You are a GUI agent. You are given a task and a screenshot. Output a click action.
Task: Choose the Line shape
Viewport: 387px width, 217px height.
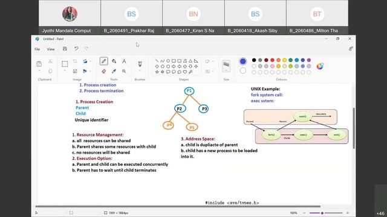pos(157,61)
